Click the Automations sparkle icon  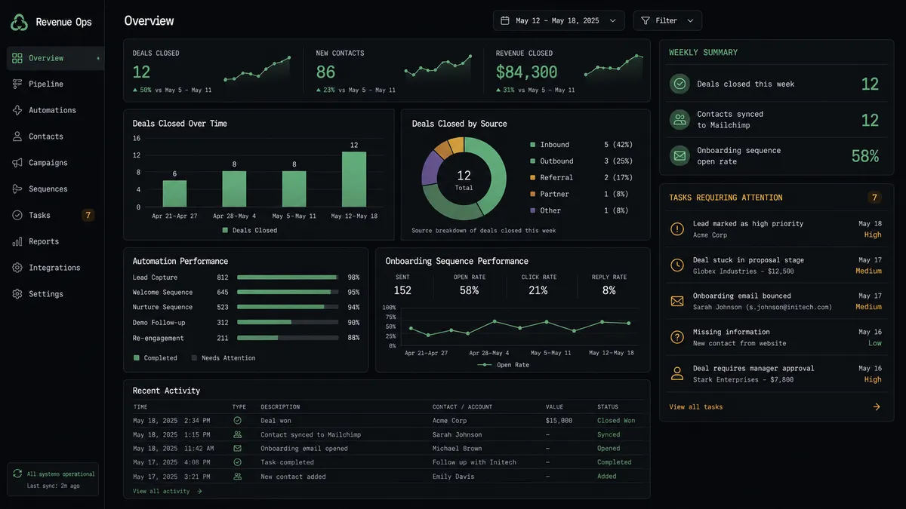coord(17,110)
